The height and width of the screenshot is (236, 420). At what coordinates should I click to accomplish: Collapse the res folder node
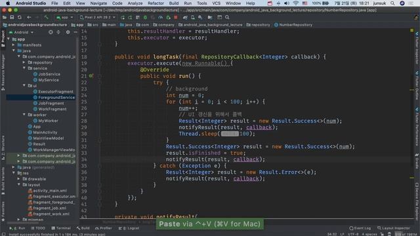(x=14, y=173)
